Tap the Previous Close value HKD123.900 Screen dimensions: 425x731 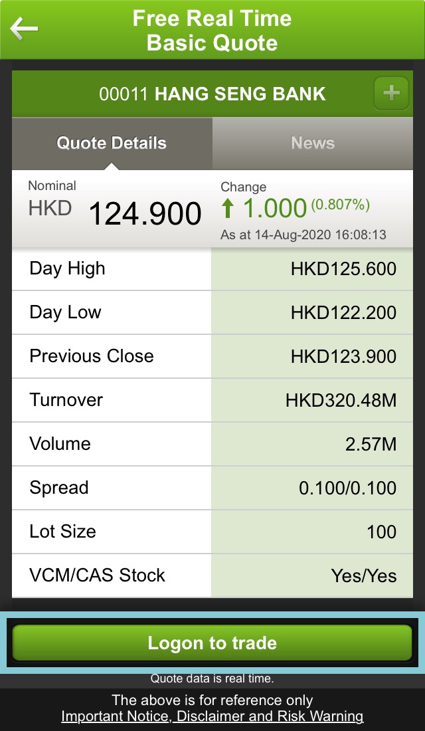tap(343, 356)
